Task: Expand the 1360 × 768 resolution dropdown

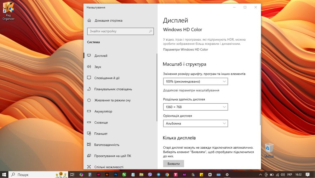Action: (196, 107)
